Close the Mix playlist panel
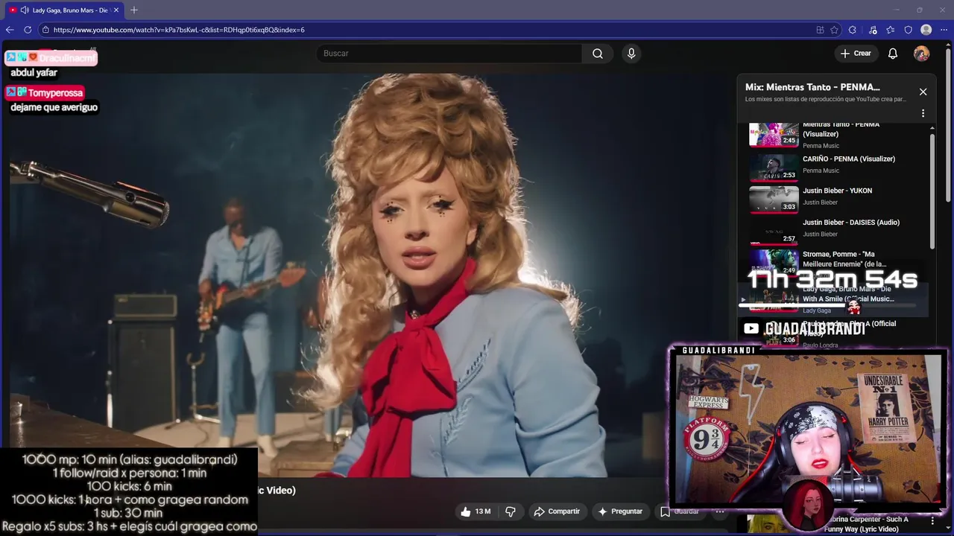This screenshot has width=954, height=536. (923, 92)
